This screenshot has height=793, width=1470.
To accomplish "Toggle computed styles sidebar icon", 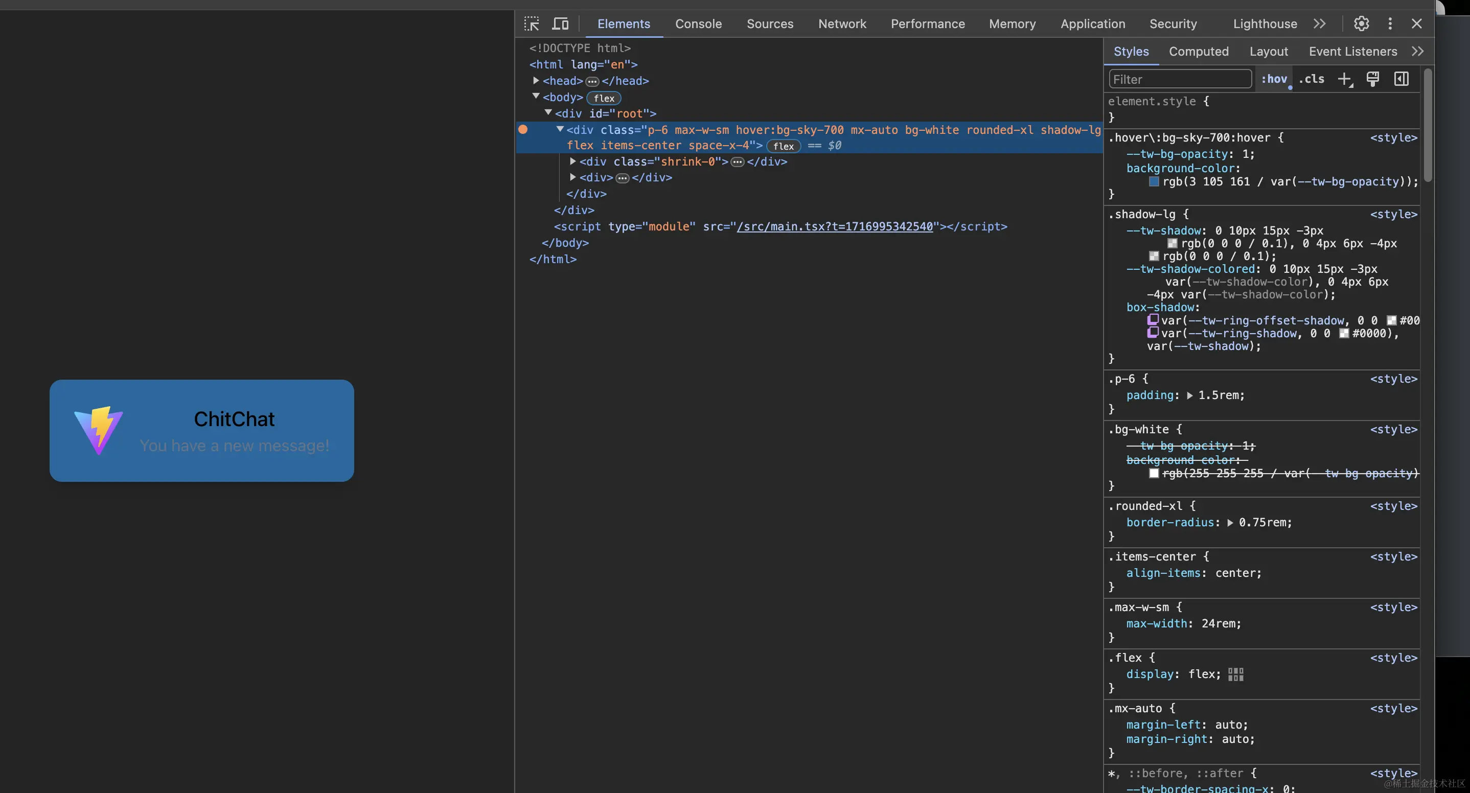I will coord(1402,79).
